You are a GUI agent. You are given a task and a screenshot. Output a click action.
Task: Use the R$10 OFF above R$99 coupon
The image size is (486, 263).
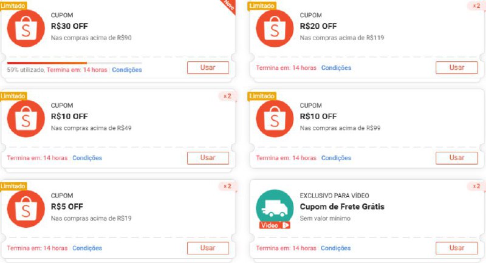click(x=457, y=158)
